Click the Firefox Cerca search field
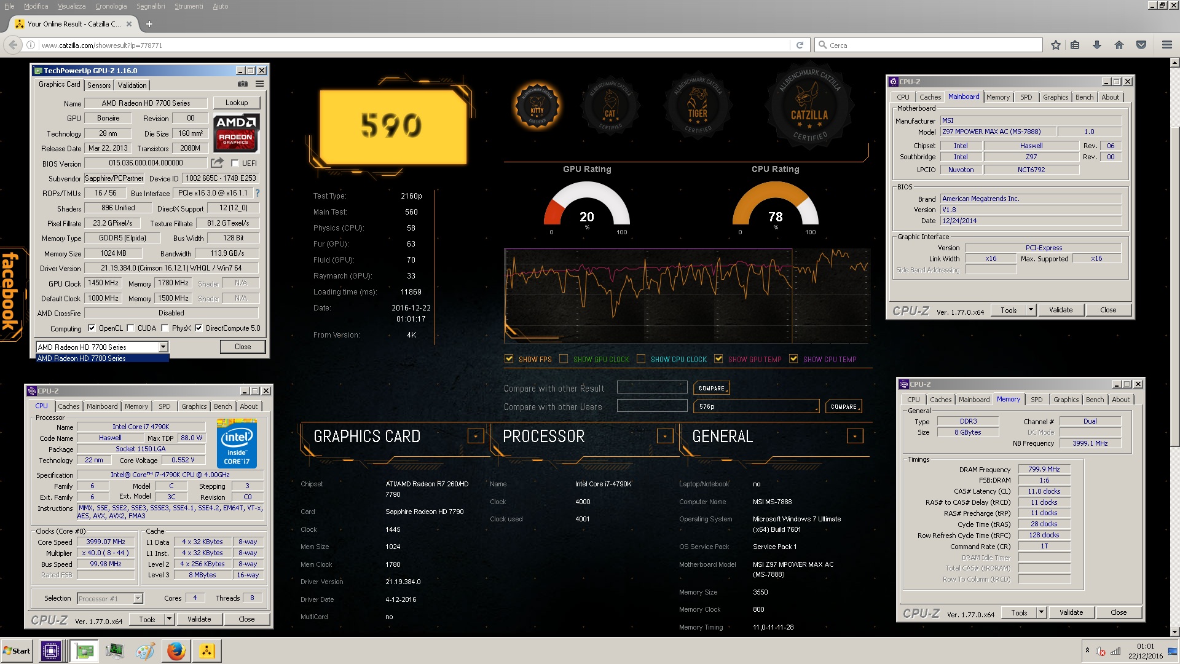 (929, 45)
